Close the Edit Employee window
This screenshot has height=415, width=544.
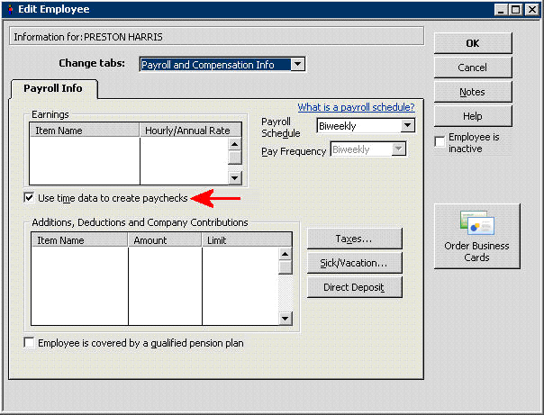tap(531, 9)
